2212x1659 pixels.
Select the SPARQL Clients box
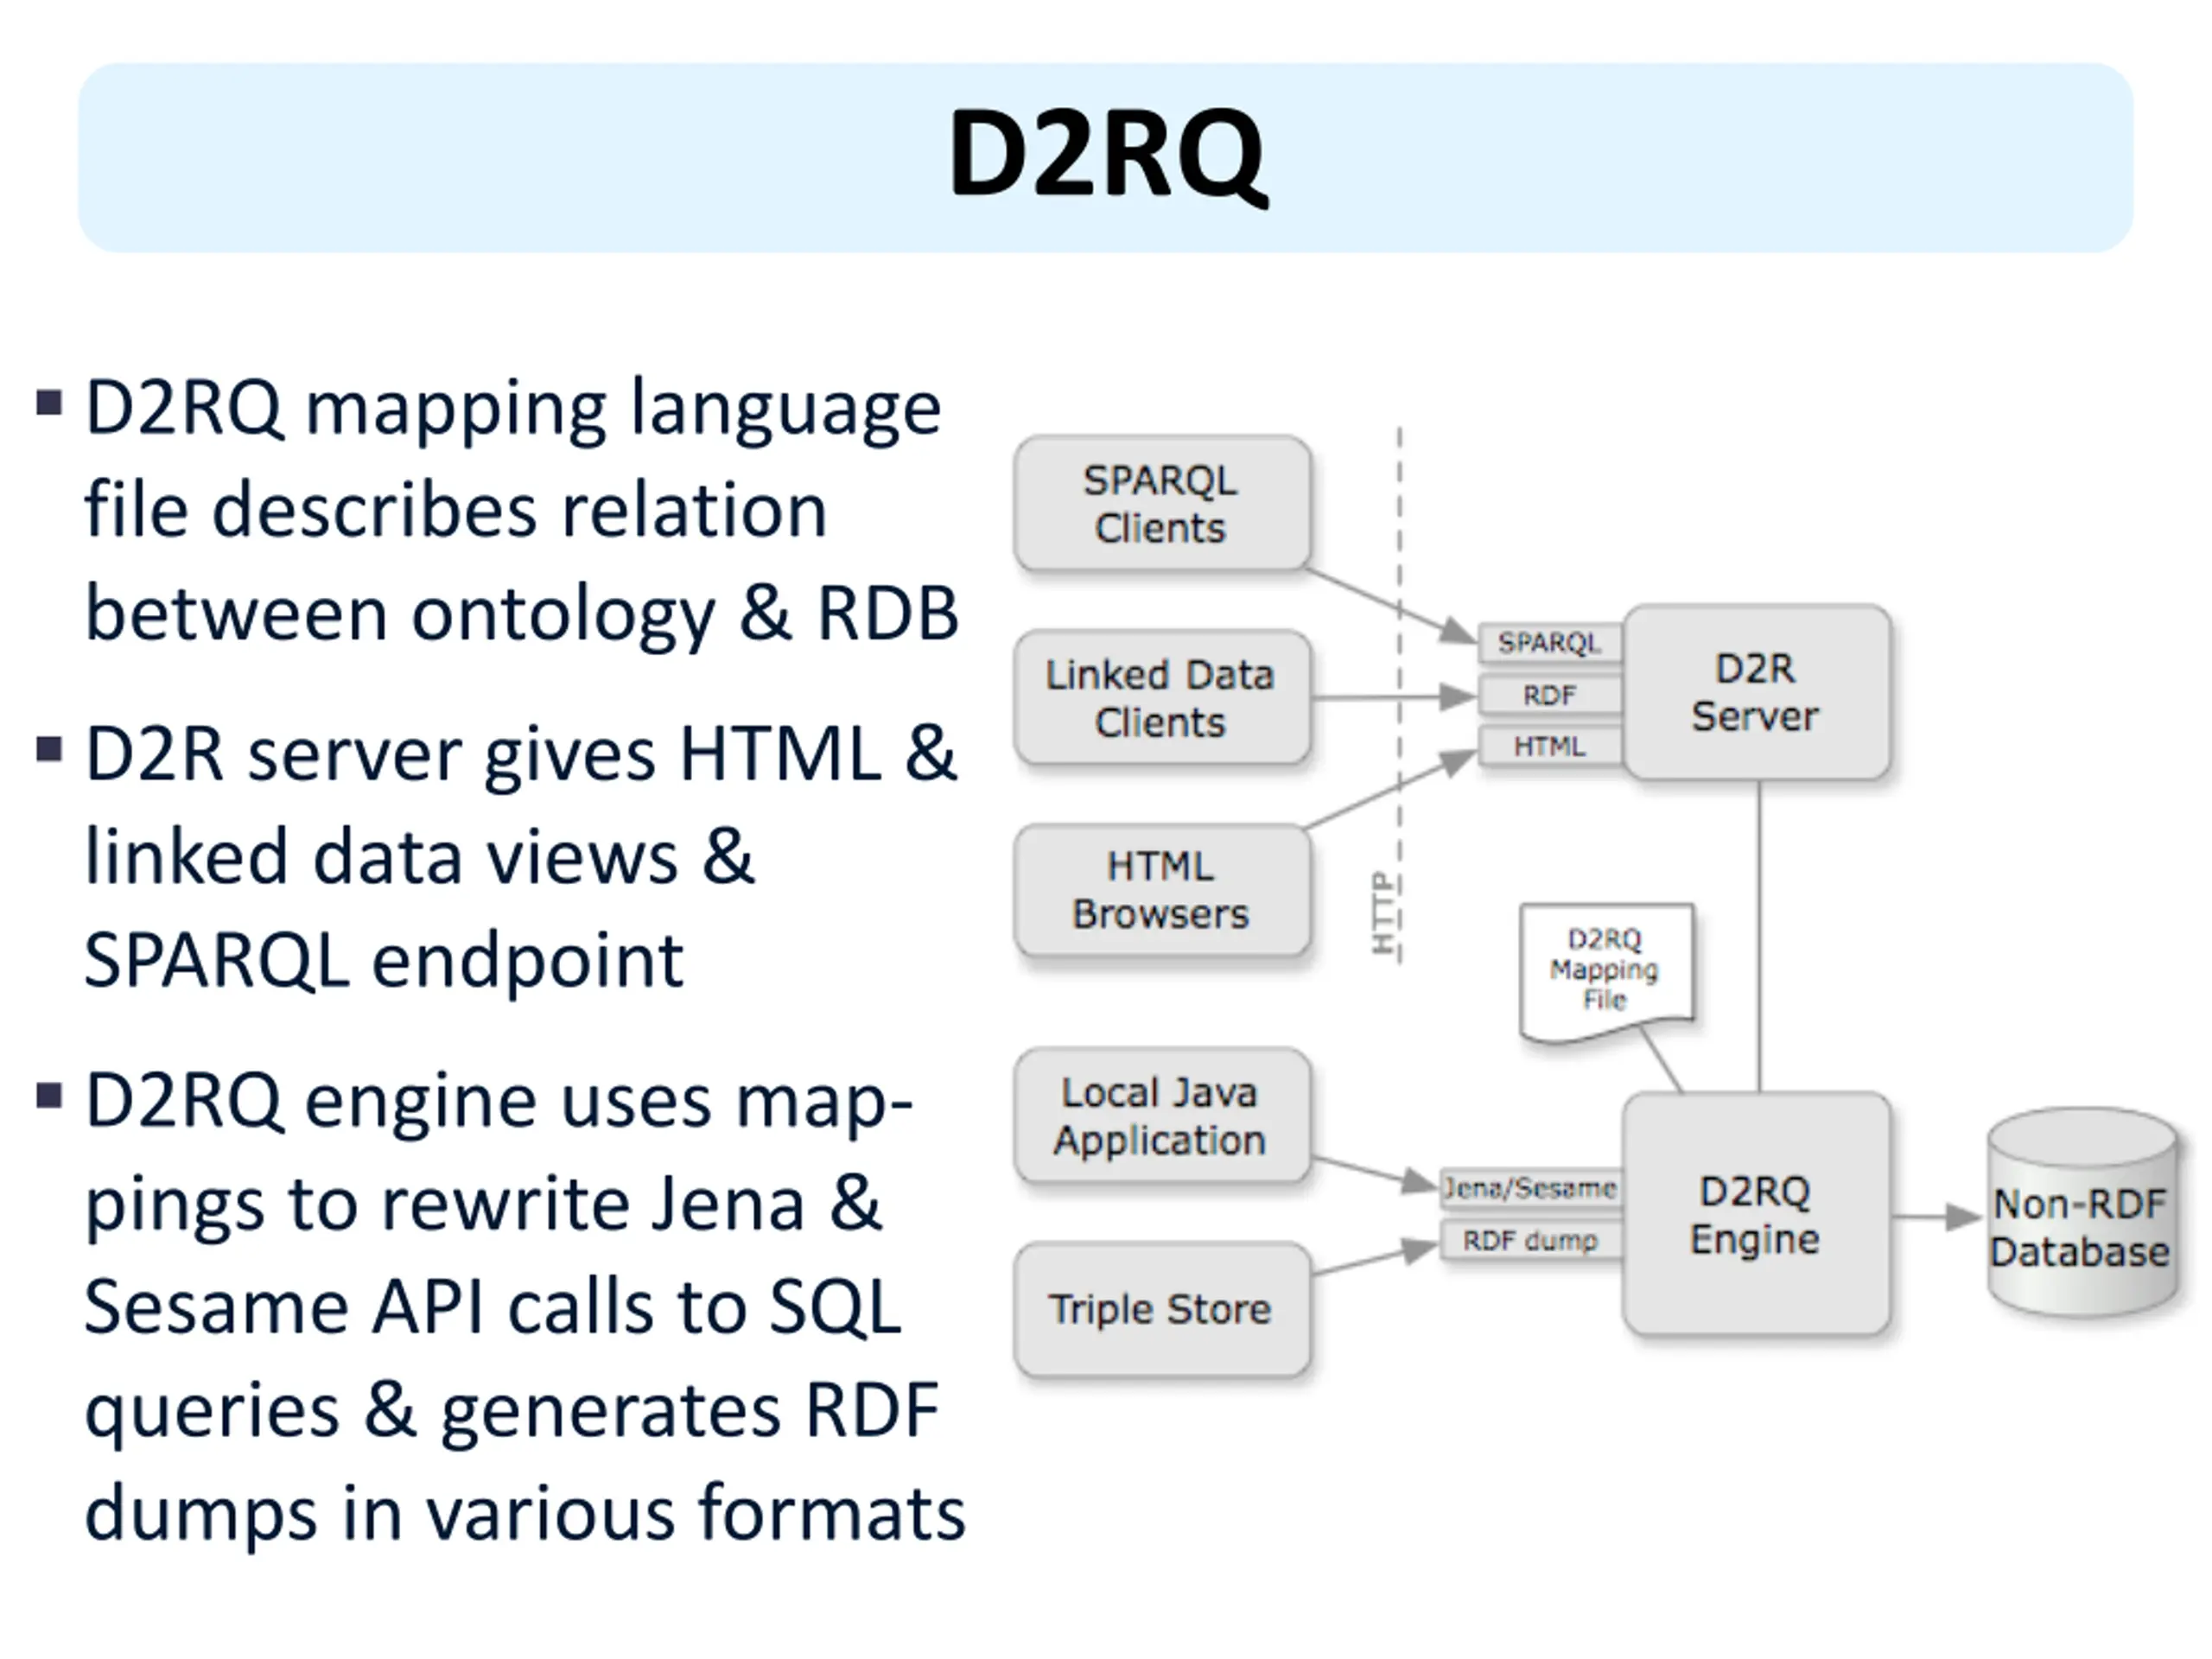pos(1161,503)
